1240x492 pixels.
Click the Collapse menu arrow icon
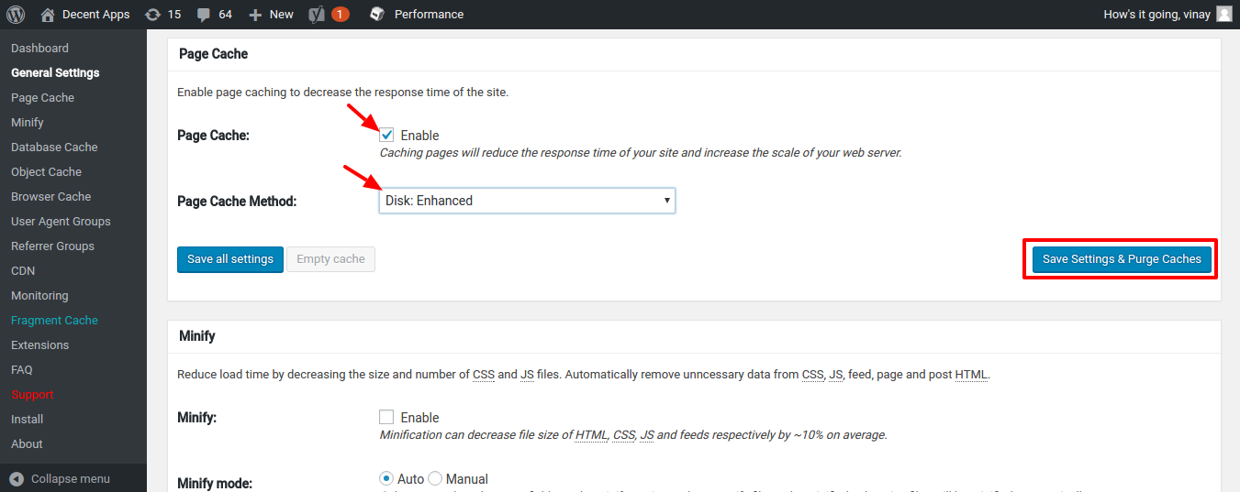[x=17, y=478]
